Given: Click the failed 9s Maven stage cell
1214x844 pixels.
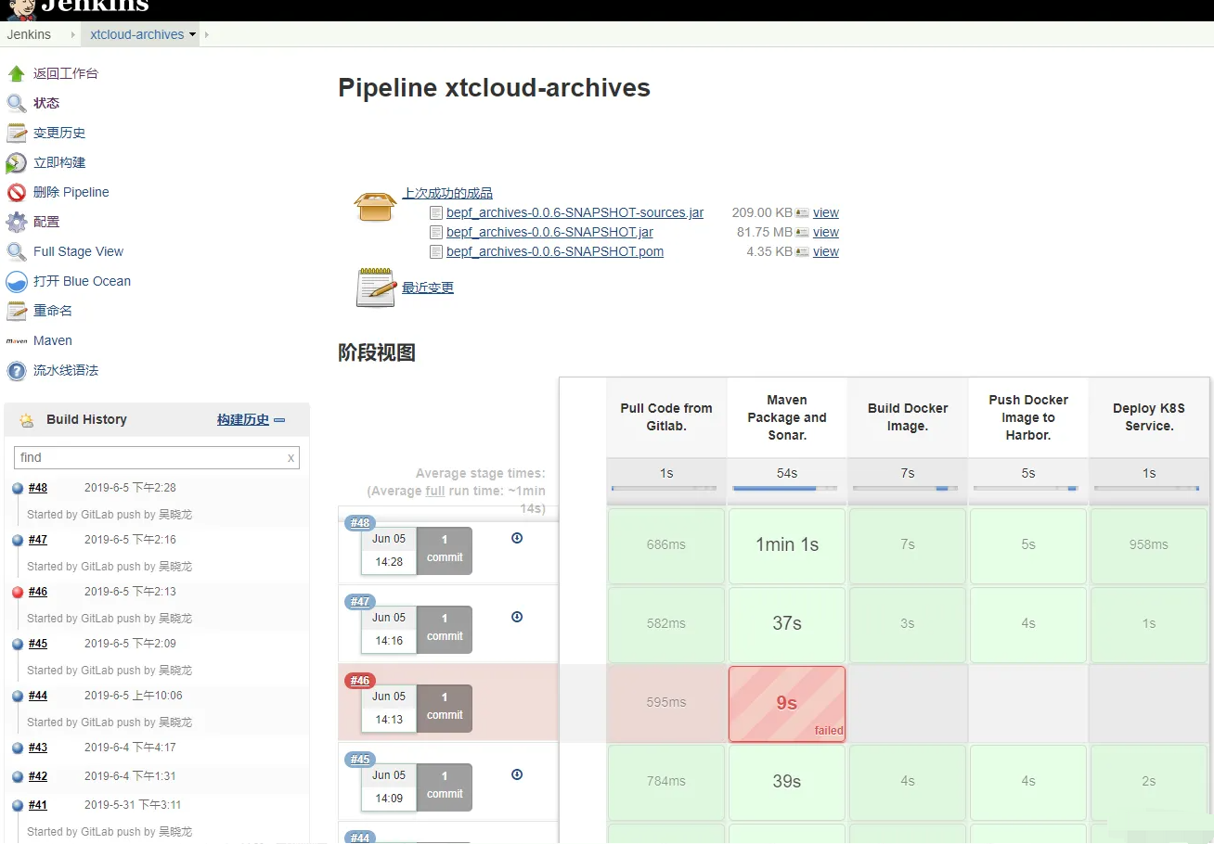Looking at the screenshot, I should tap(786, 703).
